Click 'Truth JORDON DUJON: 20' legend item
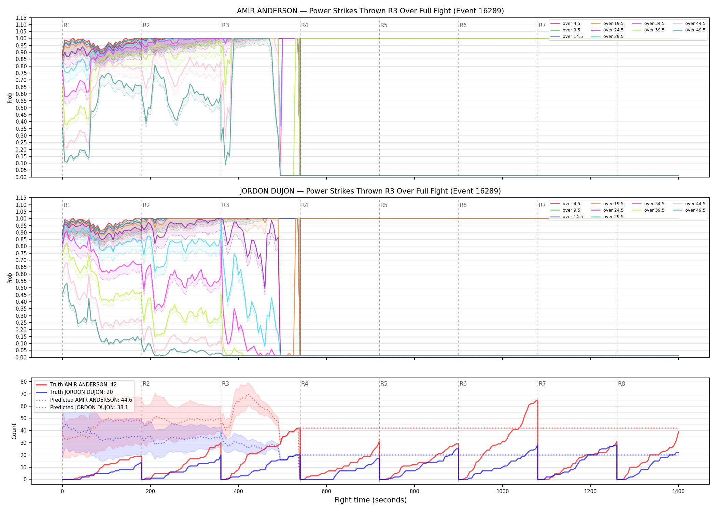The width and height of the screenshot is (717, 512). point(74,392)
